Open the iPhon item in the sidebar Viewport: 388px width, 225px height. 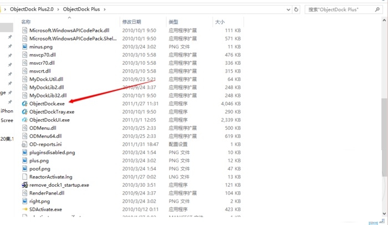coord(7,111)
